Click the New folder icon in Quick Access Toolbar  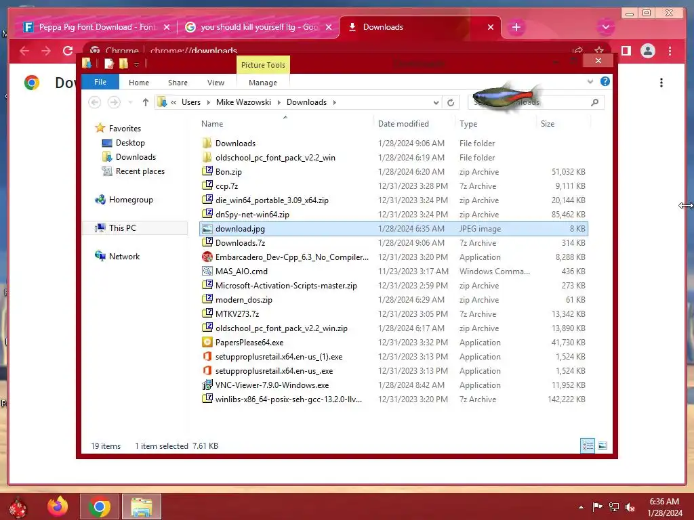click(123, 64)
